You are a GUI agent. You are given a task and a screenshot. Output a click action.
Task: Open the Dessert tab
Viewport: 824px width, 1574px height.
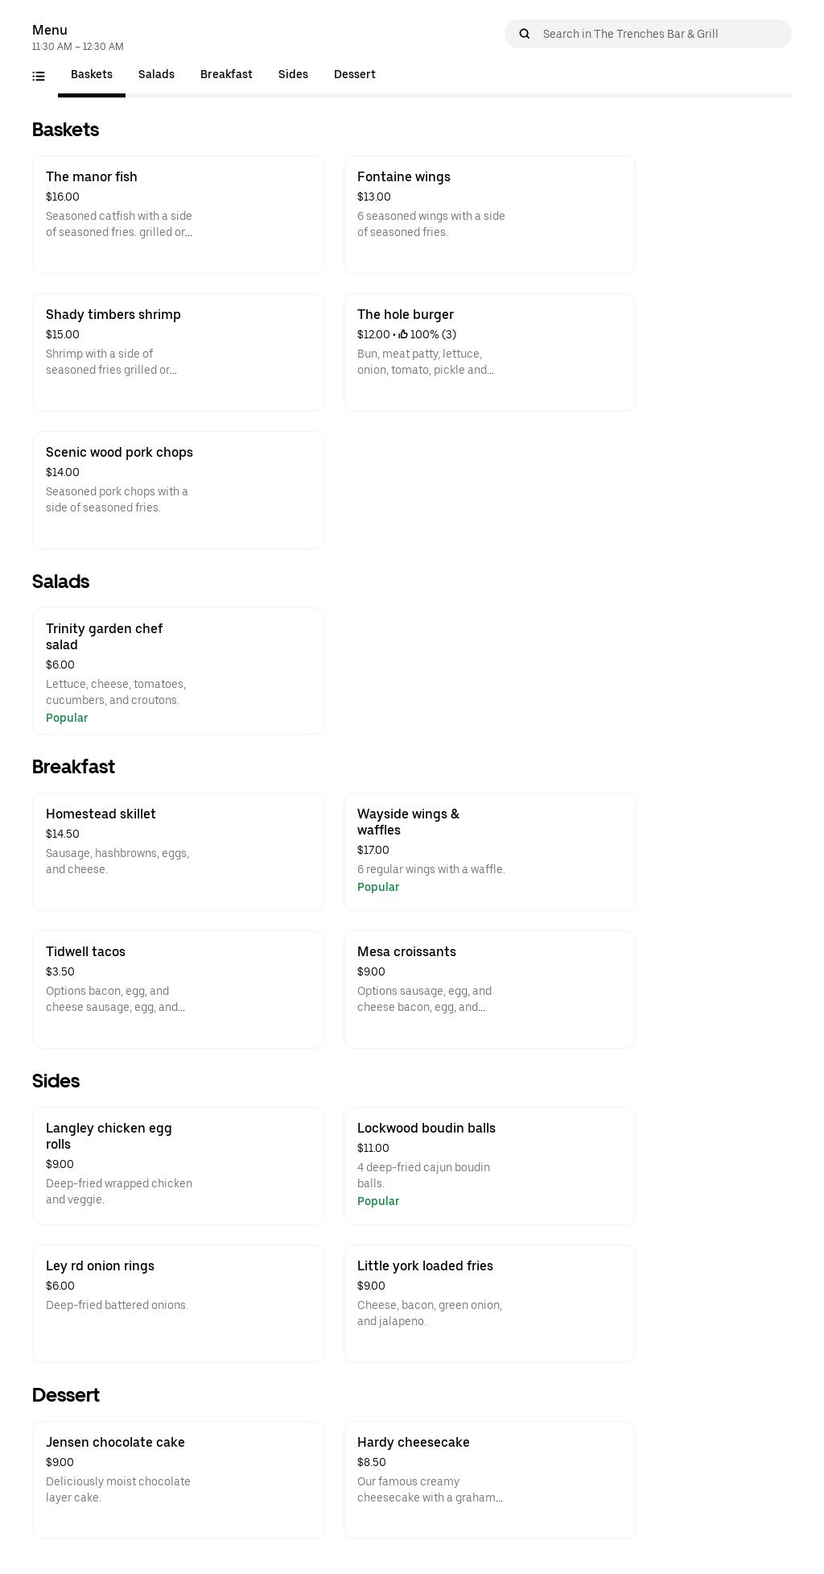coord(354,75)
